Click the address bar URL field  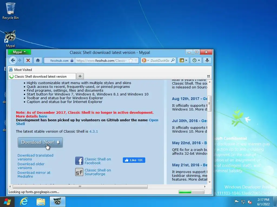102,60
